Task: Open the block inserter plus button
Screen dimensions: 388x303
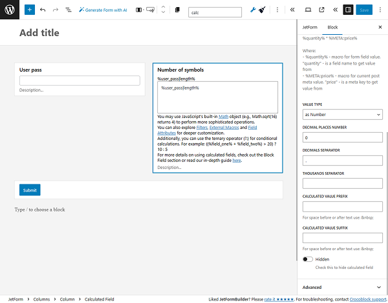Action: tap(30, 10)
